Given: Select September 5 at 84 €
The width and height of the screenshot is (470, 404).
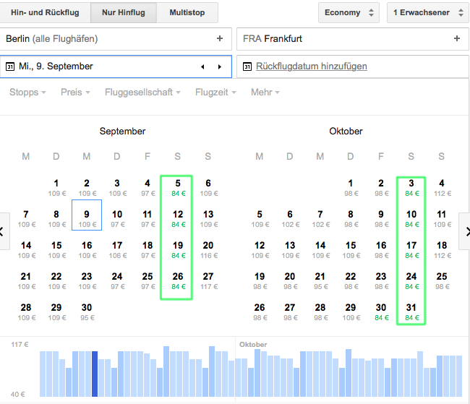Looking at the screenshot, I should click(178, 188).
